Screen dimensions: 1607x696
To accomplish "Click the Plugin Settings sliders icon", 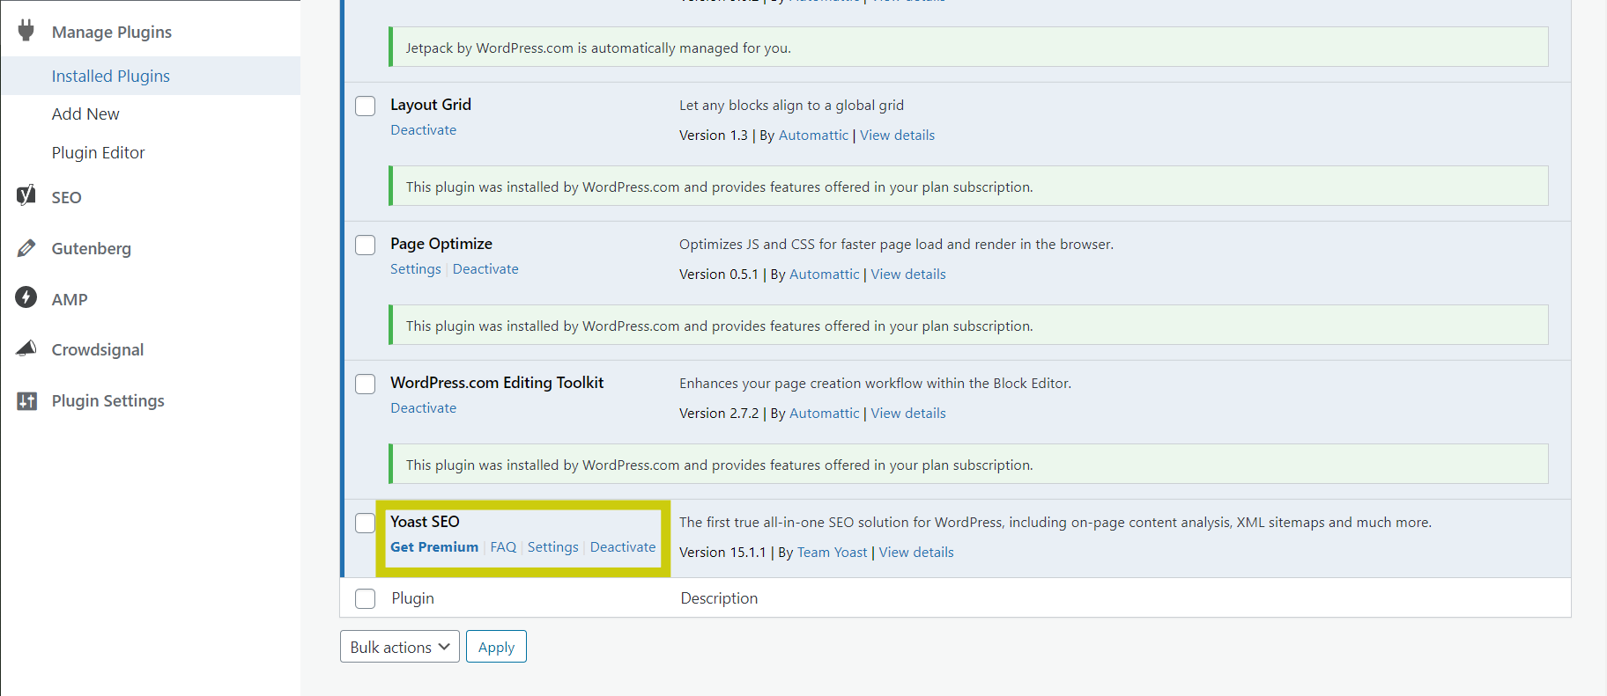I will tap(26, 401).
